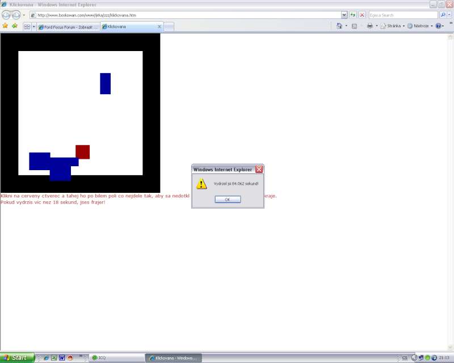Close the Windows Internet Explorer alert dialog
Image resolution: width=454 pixels, height=363 pixels.
point(259,169)
